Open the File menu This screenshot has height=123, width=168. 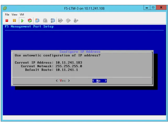pyautogui.click(x=7, y=15)
